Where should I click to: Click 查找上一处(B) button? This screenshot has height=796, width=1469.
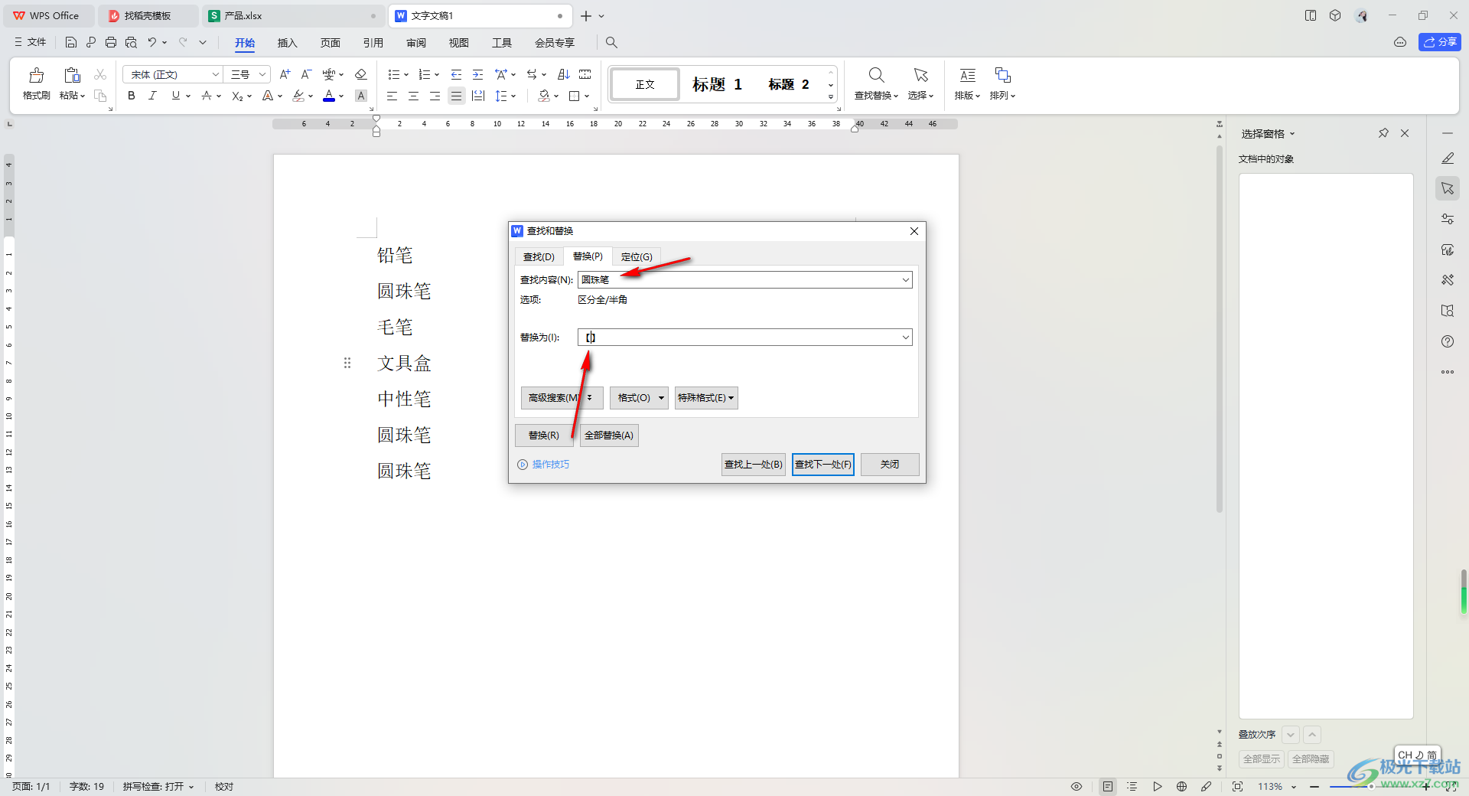pyautogui.click(x=754, y=465)
